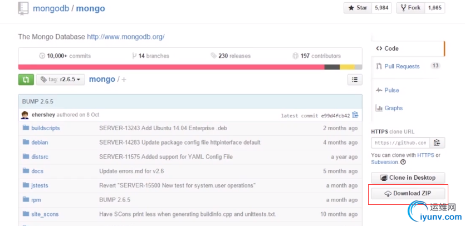
Task: Click the plus icon to create new file
Action: tap(124, 80)
